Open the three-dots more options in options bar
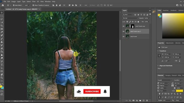 click(x=86, y=5)
